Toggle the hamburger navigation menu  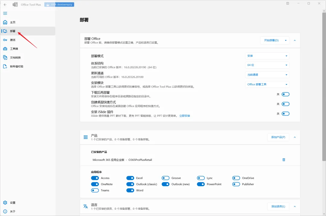(x=5, y=13)
